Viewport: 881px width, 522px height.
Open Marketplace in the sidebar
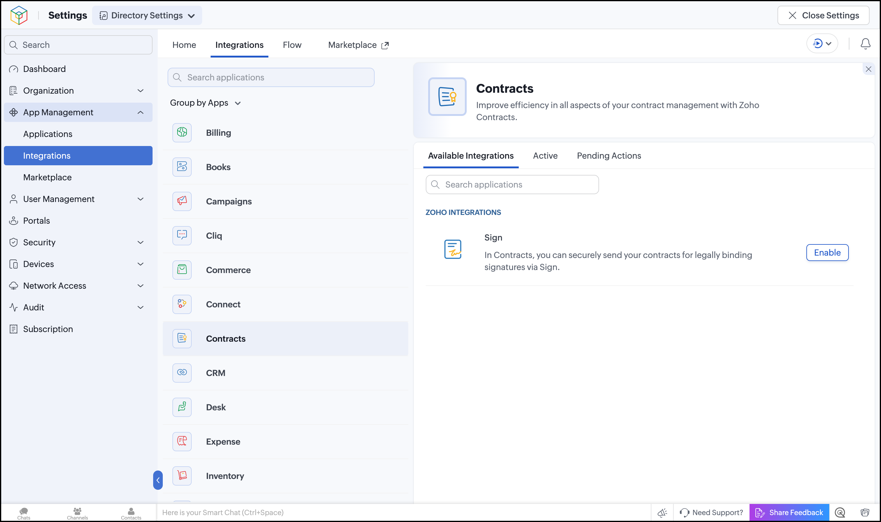coord(78,177)
